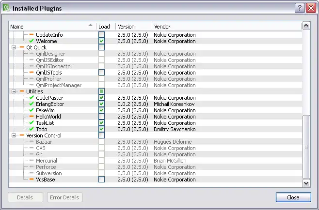Select the CVS plugin row
Screen dimensions: 319x210
(155, 148)
